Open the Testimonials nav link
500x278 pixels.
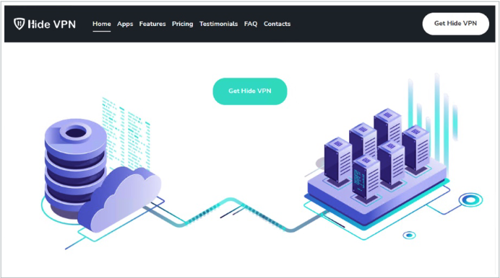(218, 24)
